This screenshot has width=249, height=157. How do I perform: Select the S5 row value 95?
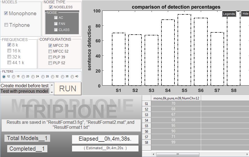(173, 125)
